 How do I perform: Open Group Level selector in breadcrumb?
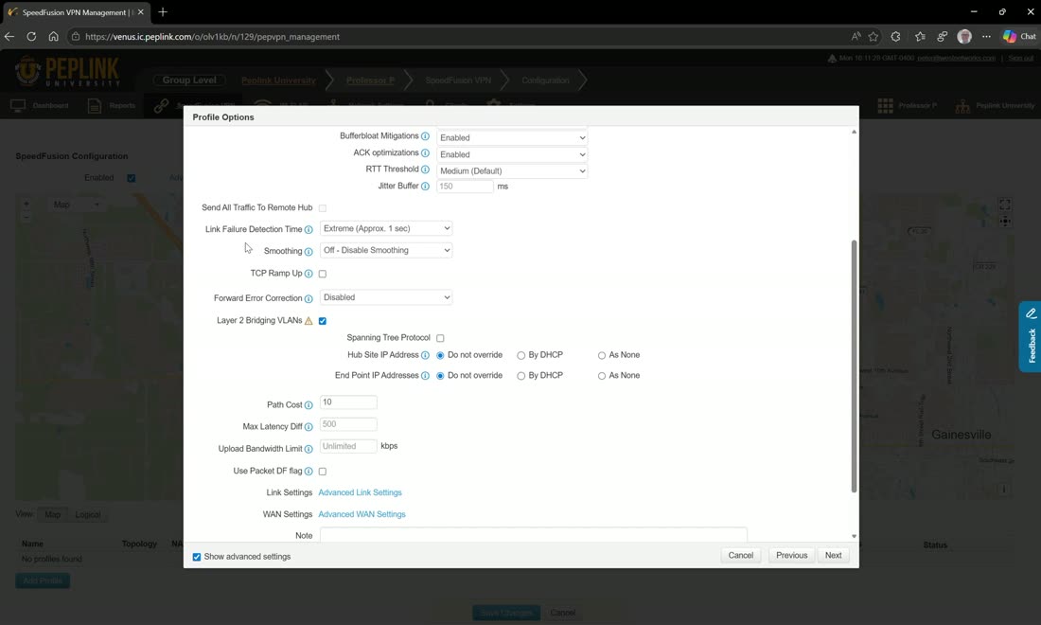click(189, 80)
